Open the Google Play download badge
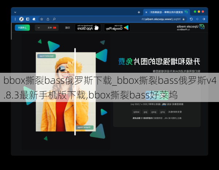The width and height of the screenshot is (219, 170). 117,27
